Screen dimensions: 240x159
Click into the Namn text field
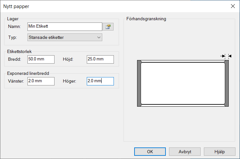point(65,27)
